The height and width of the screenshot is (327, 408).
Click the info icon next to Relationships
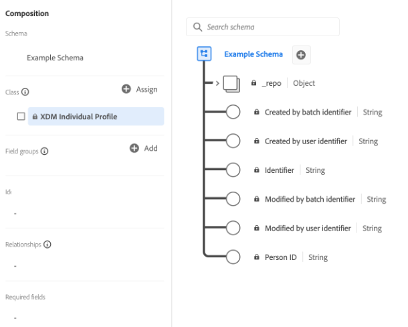point(47,245)
